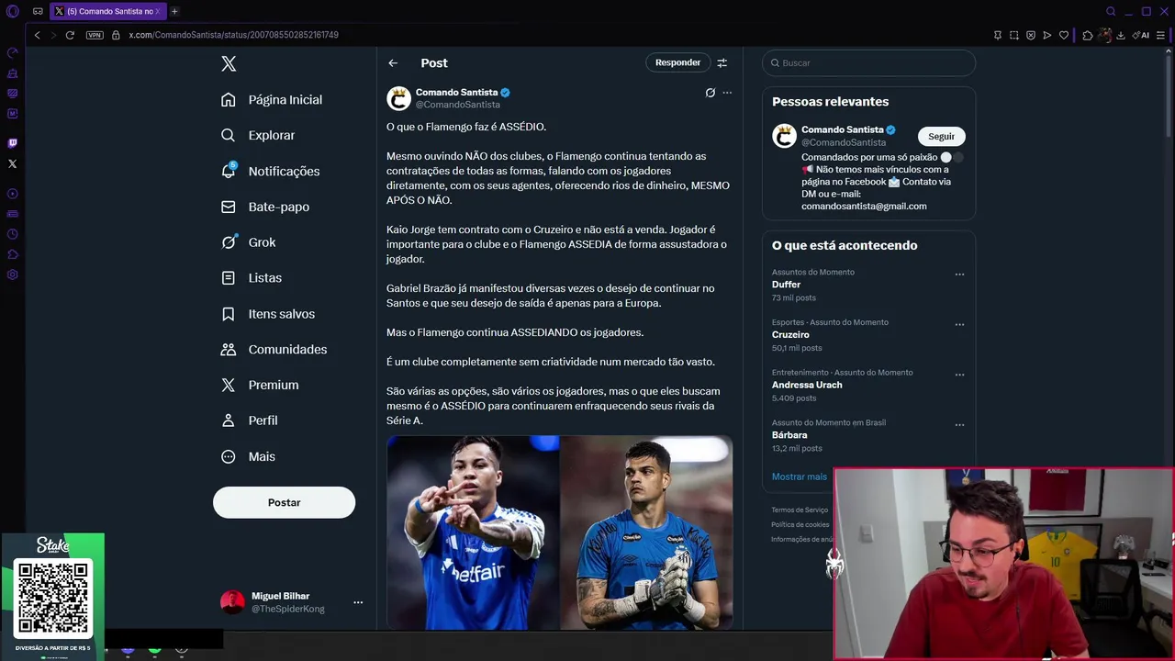Expand the Mais menu
1175x661 pixels.
[248, 456]
